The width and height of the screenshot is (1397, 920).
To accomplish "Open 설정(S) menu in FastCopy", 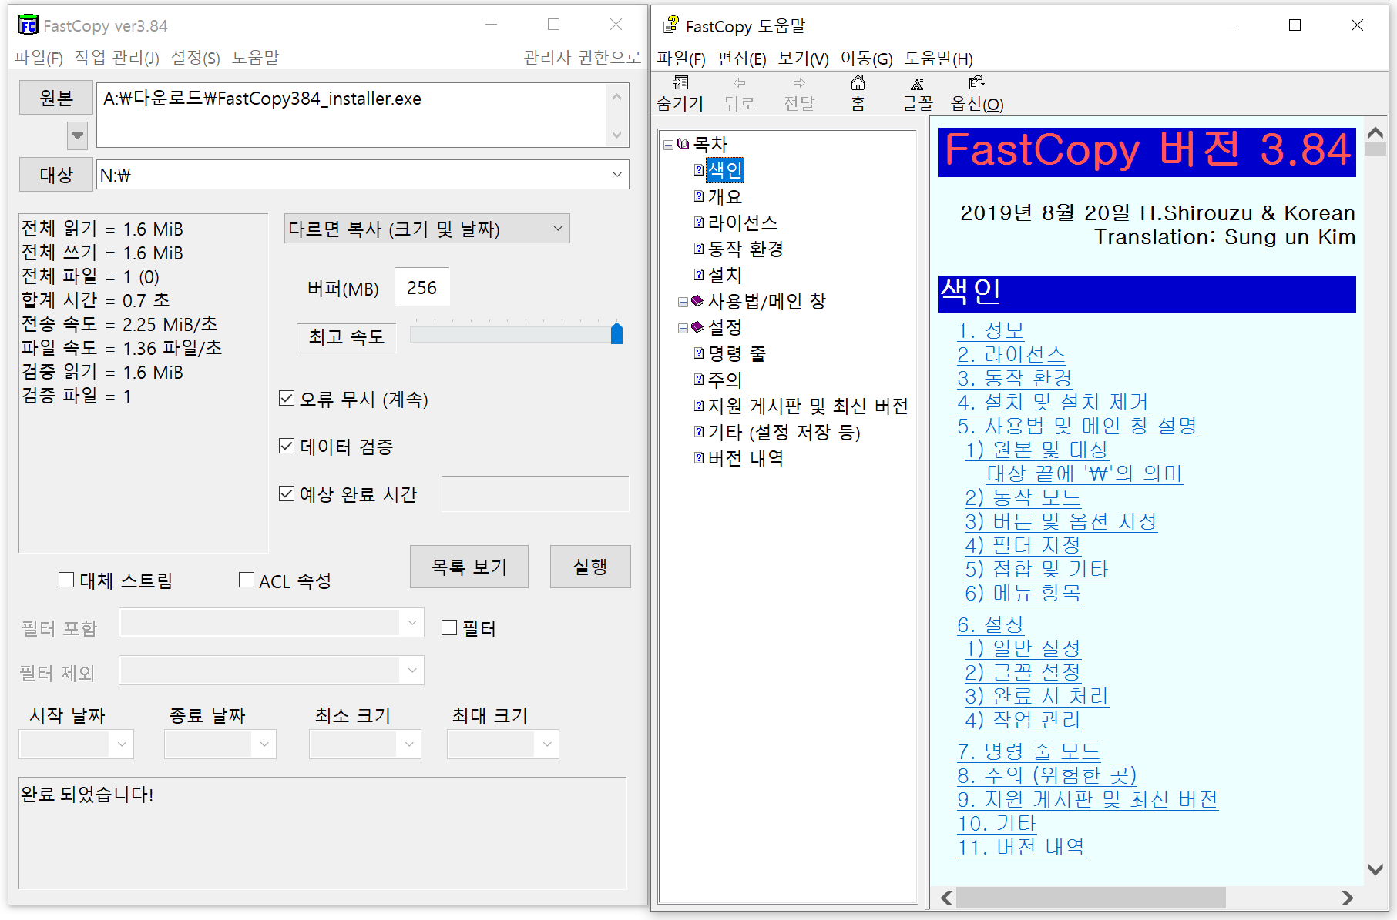I will click(195, 58).
